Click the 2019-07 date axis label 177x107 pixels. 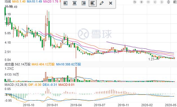pos(99,105)
